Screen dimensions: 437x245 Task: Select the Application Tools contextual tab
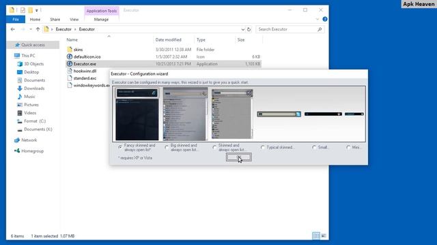(102, 11)
